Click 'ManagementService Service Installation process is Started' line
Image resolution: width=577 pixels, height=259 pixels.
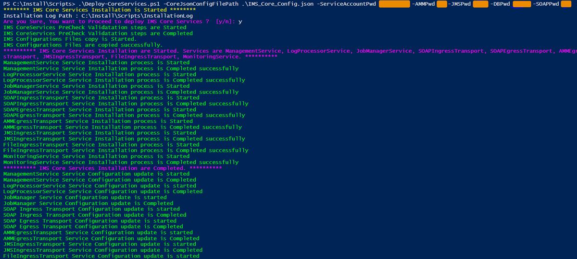pyautogui.click(x=96, y=63)
